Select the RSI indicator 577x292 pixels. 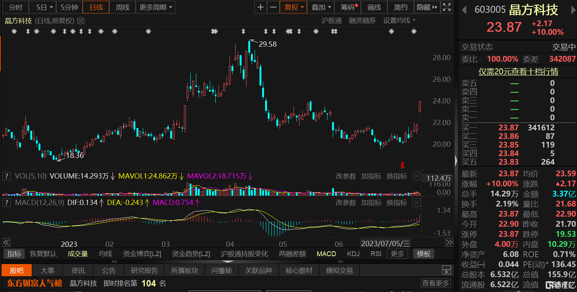tap(376, 254)
